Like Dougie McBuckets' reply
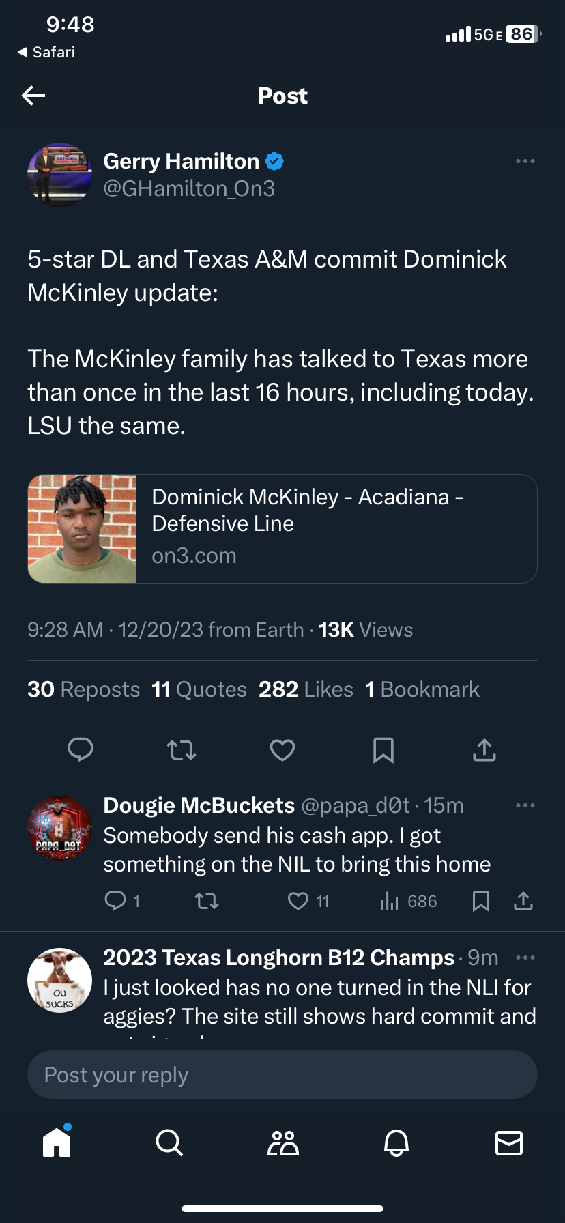This screenshot has width=565, height=1223. [298, 902]
